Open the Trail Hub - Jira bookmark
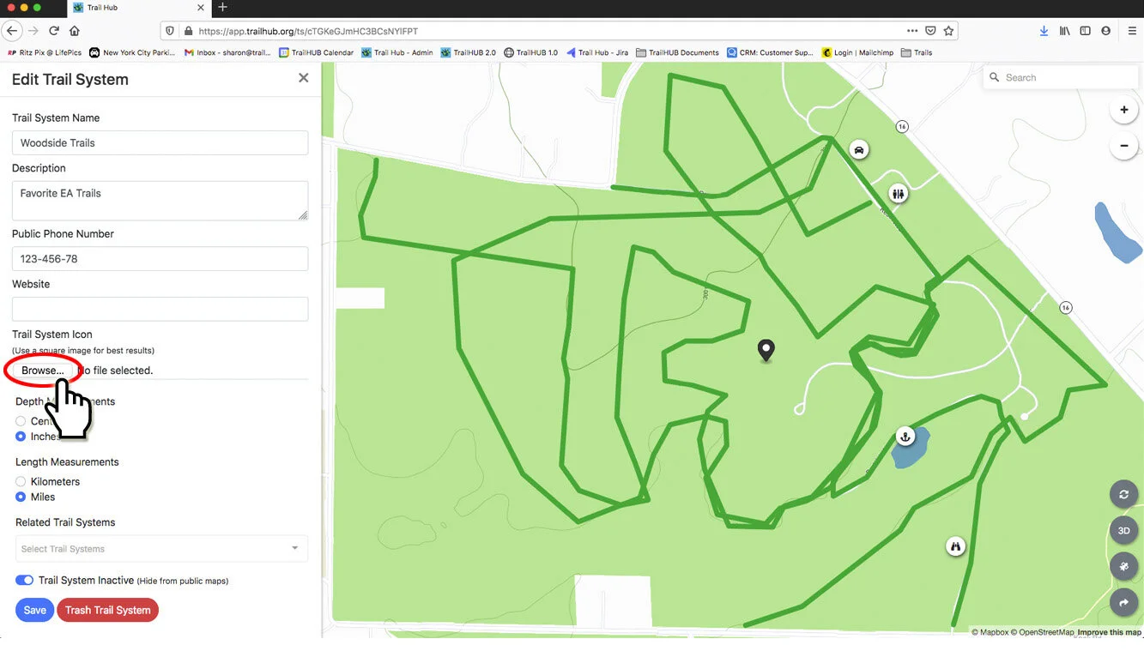 click(596, 52)
